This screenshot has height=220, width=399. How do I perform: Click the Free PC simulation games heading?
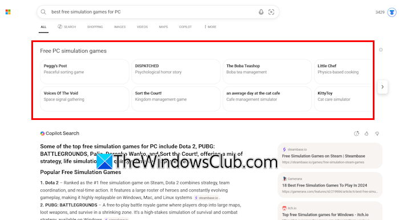(74, 51)
